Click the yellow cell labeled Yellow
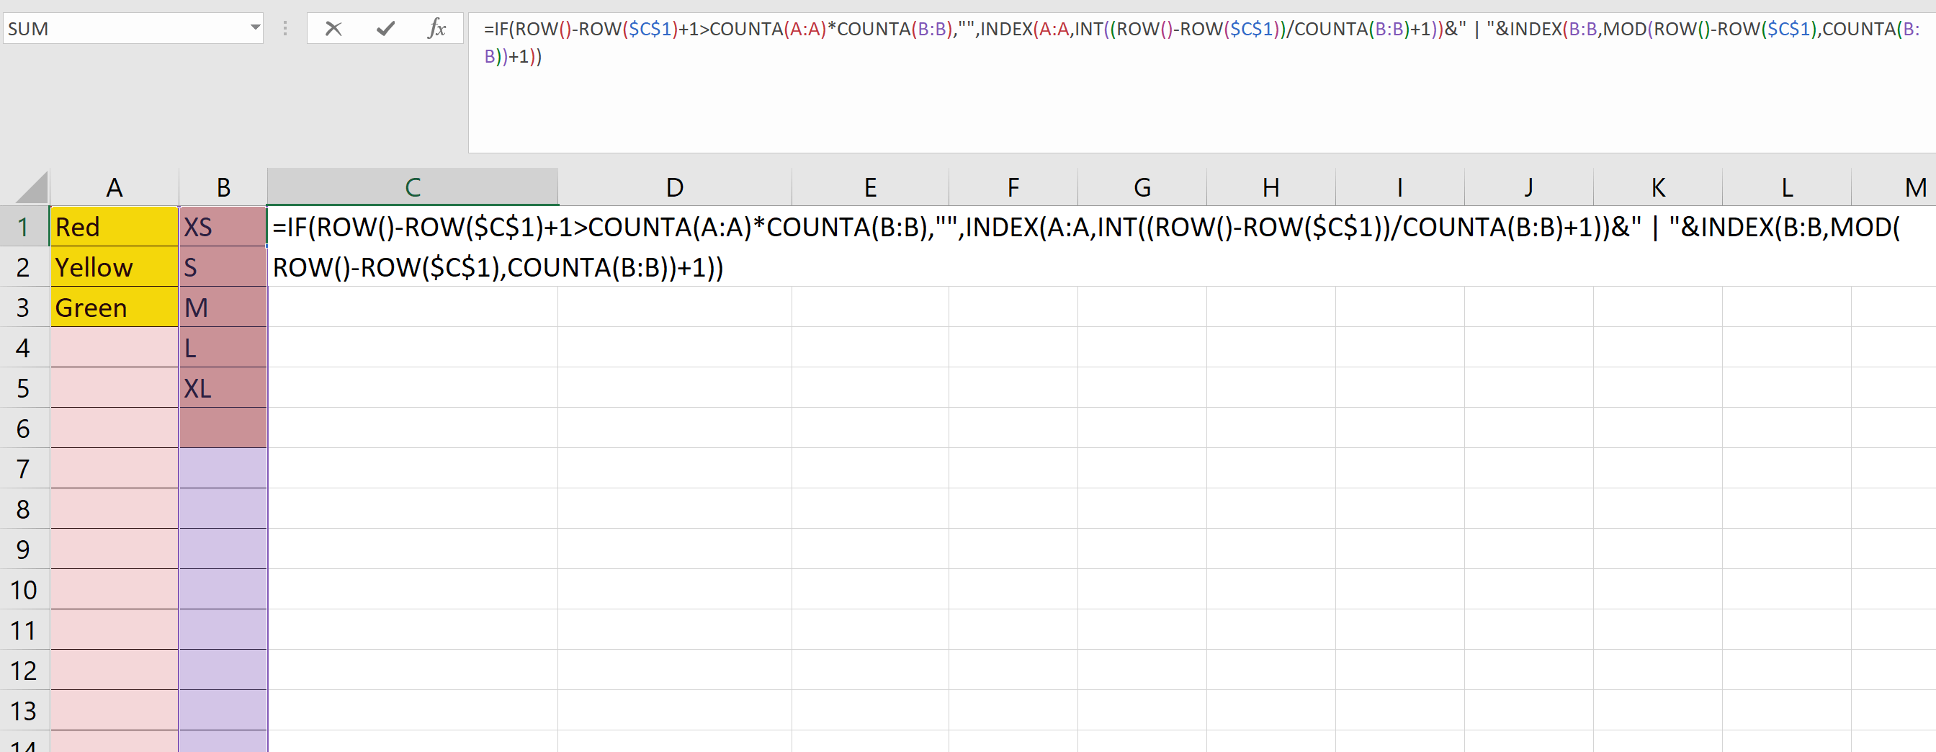 click(x=115, y=267)
